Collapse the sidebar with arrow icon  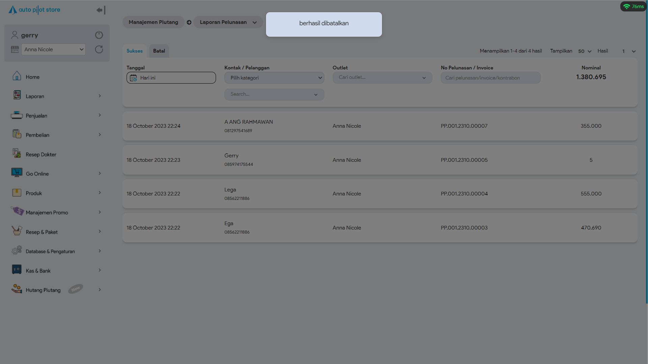[x=101, y=10]
